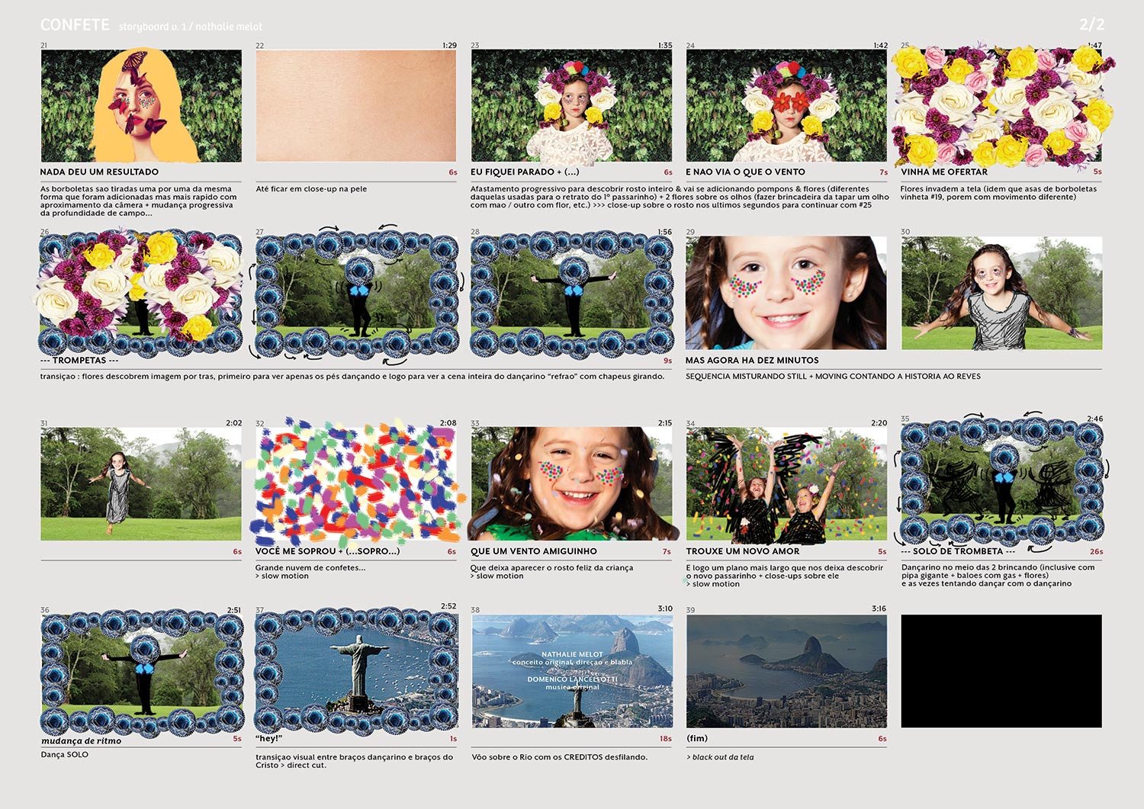The height and width of the screenshot is (809, 1144).
Task: Click frame 25 flowers filling the screen
Action: (1001, 106)
